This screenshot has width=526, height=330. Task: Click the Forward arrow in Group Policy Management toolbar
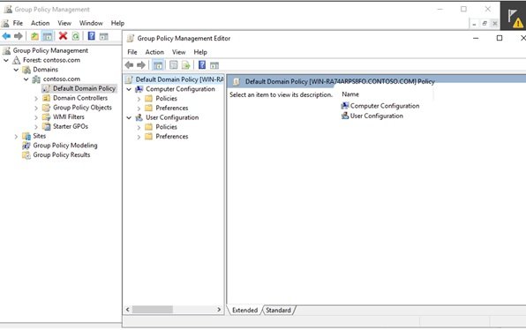pyautogui.click(x=19, y=36)
